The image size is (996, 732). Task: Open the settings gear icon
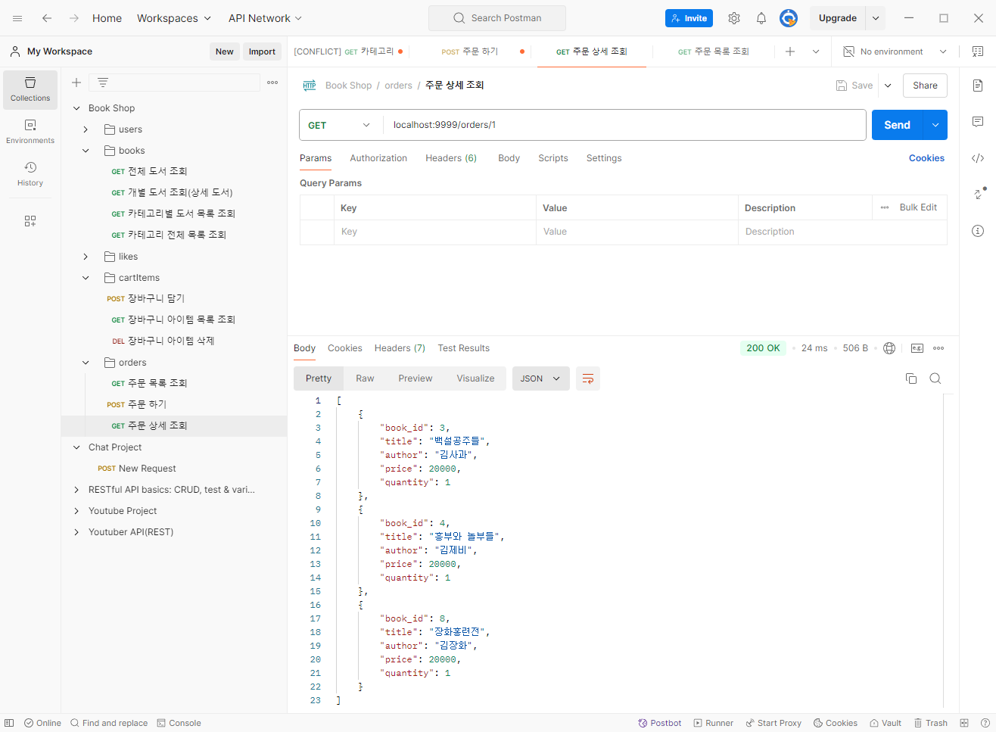[734, 18]
